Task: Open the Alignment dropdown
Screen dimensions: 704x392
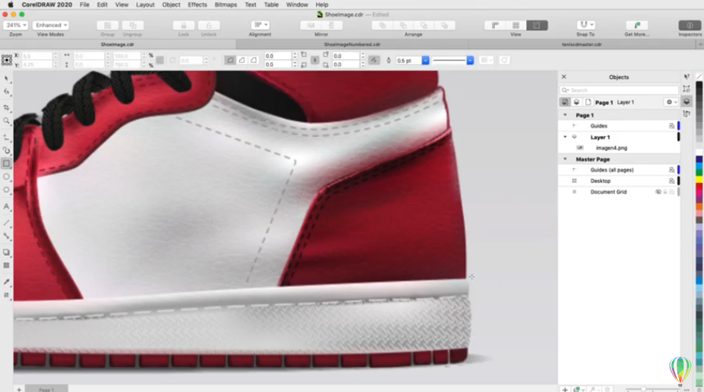Action: (260, 25)
